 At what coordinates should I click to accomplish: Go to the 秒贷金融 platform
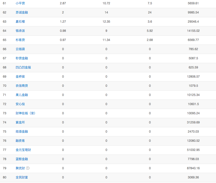pyautogui.click(x=22, y=58)
